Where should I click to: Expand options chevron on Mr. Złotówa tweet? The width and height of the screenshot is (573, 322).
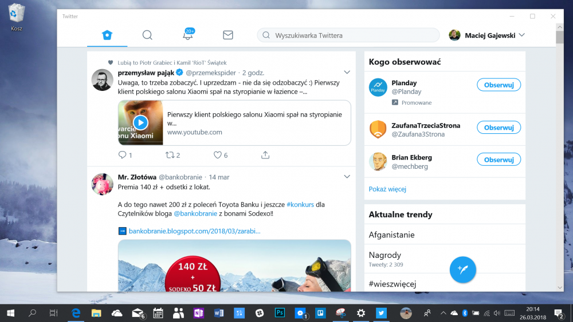(x=347, y=177)
